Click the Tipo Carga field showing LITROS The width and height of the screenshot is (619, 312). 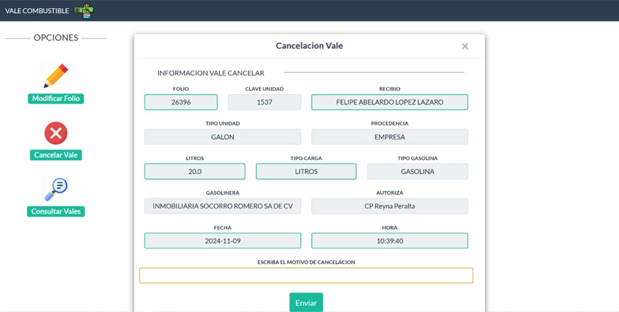tap(306, 171)
